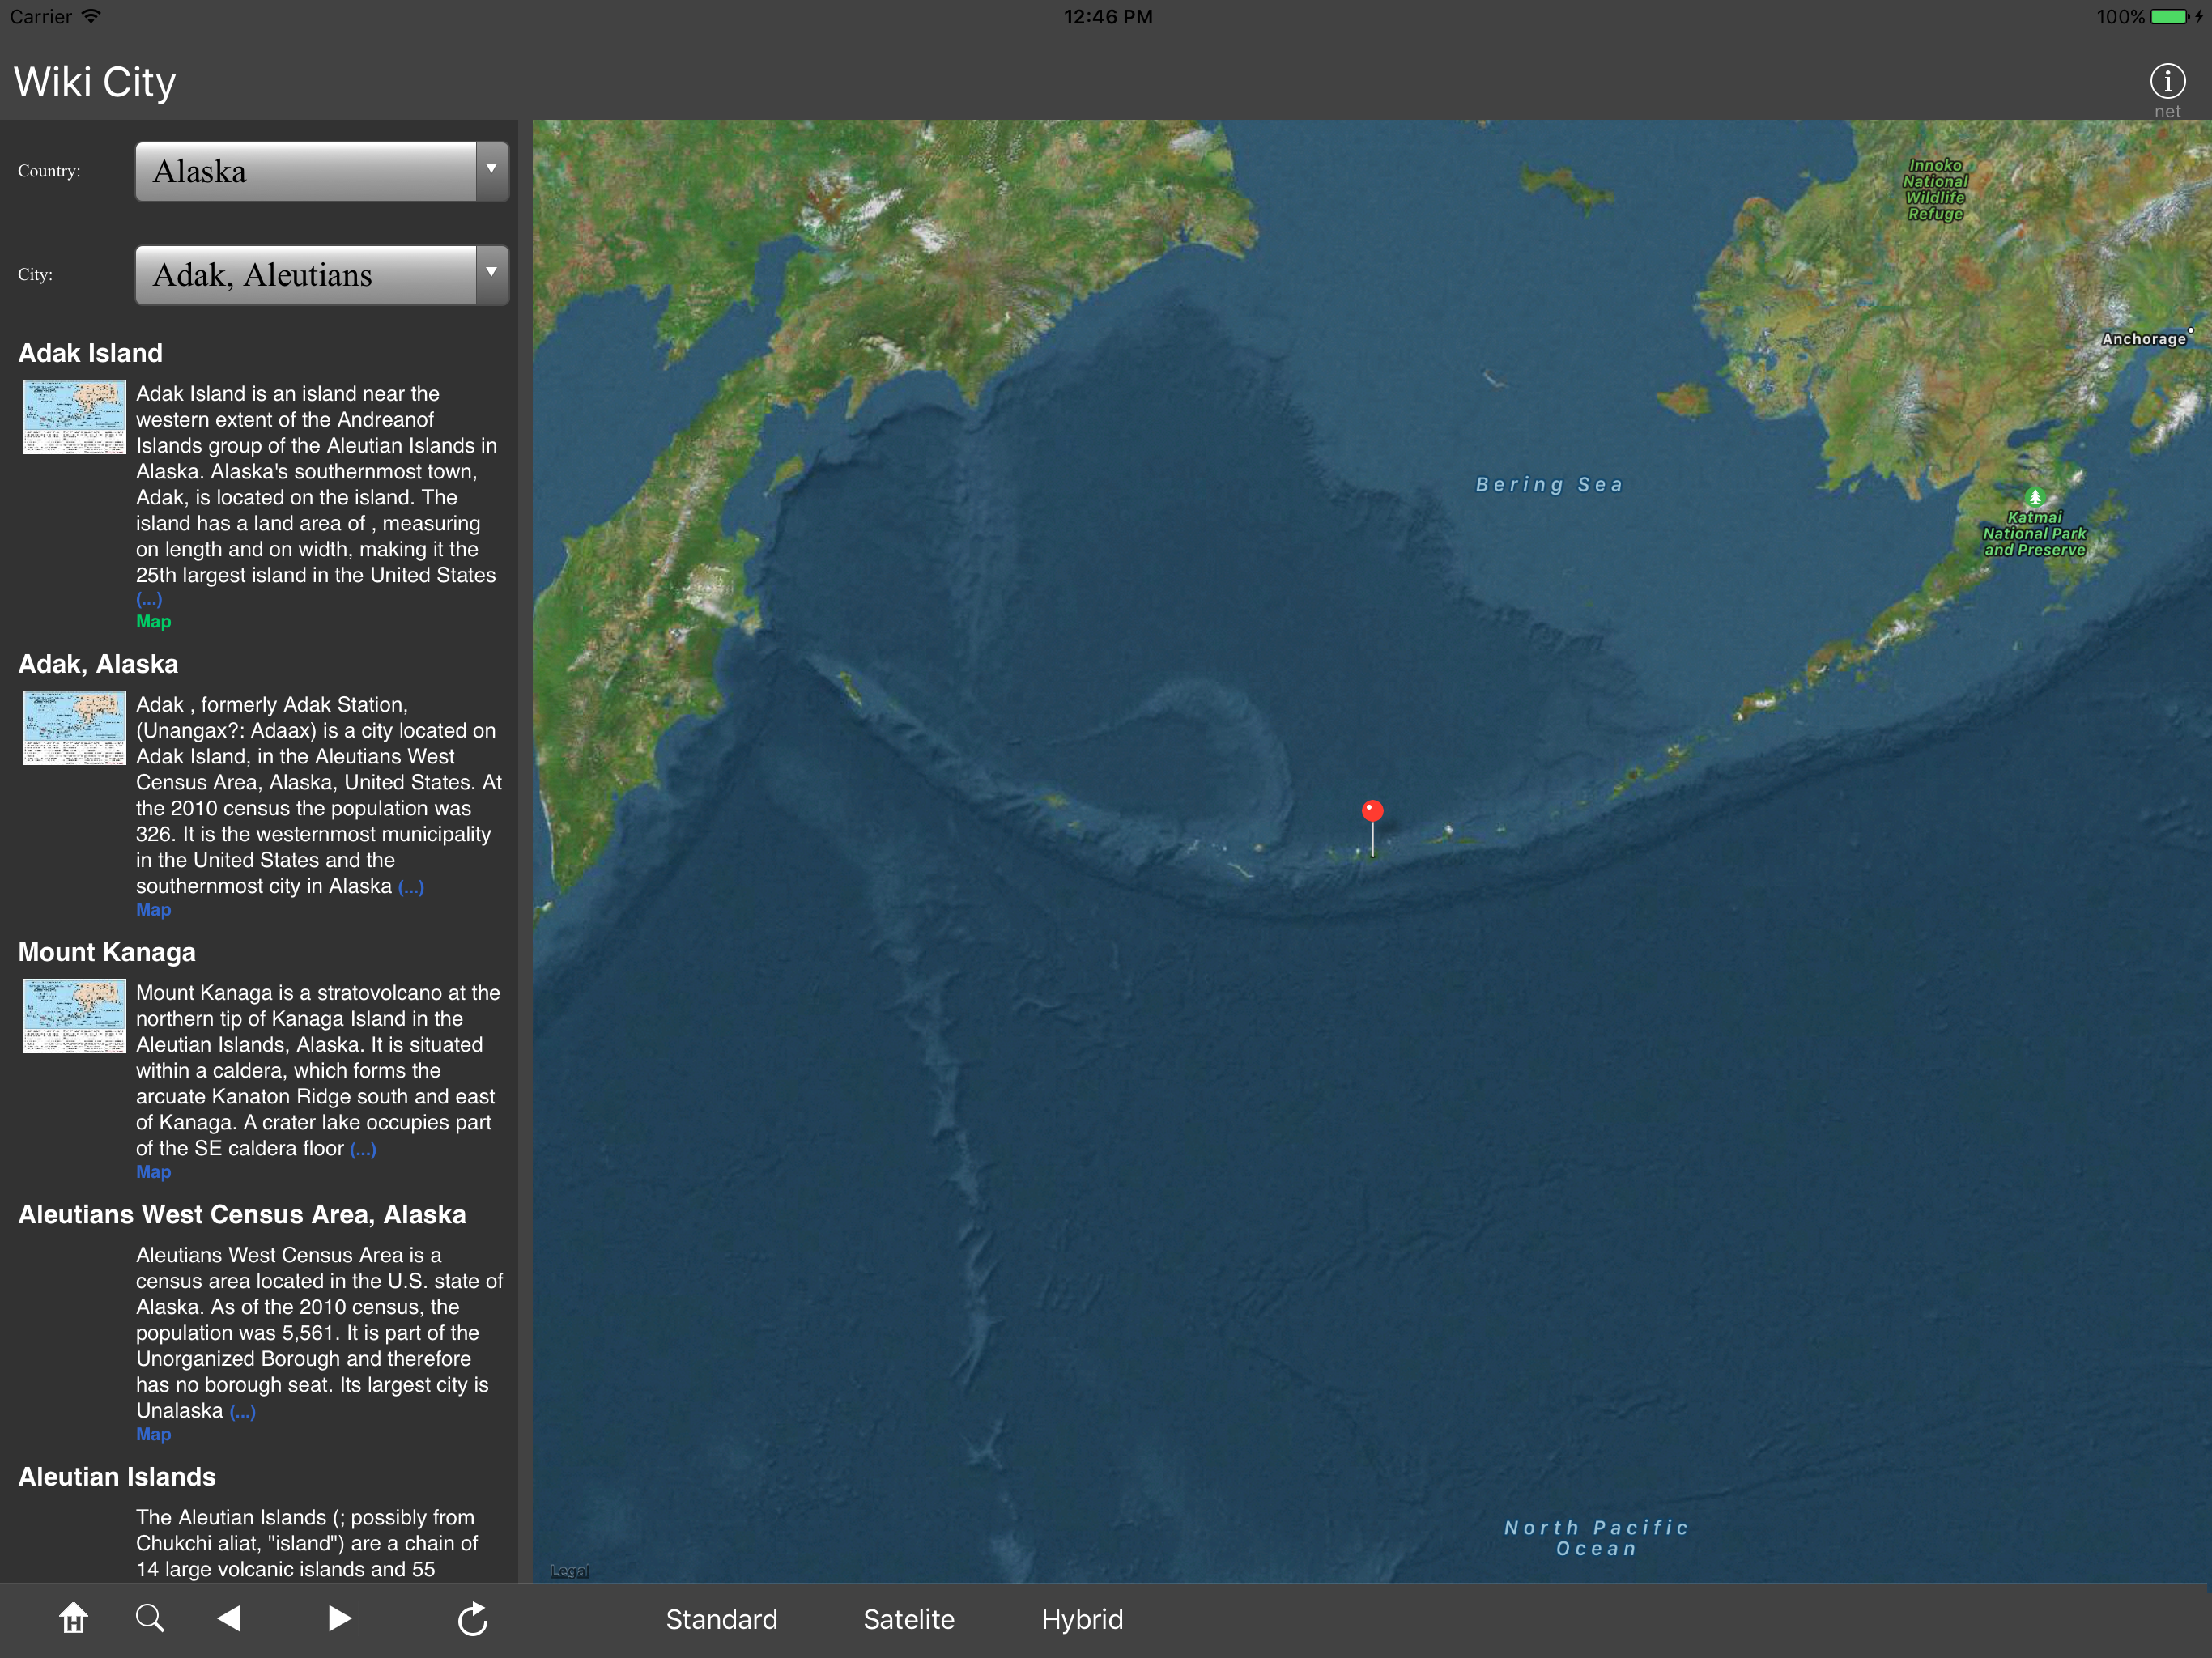2212x1658 pixels.
Task: Open the info button at top right
Action: (2167, 81)
